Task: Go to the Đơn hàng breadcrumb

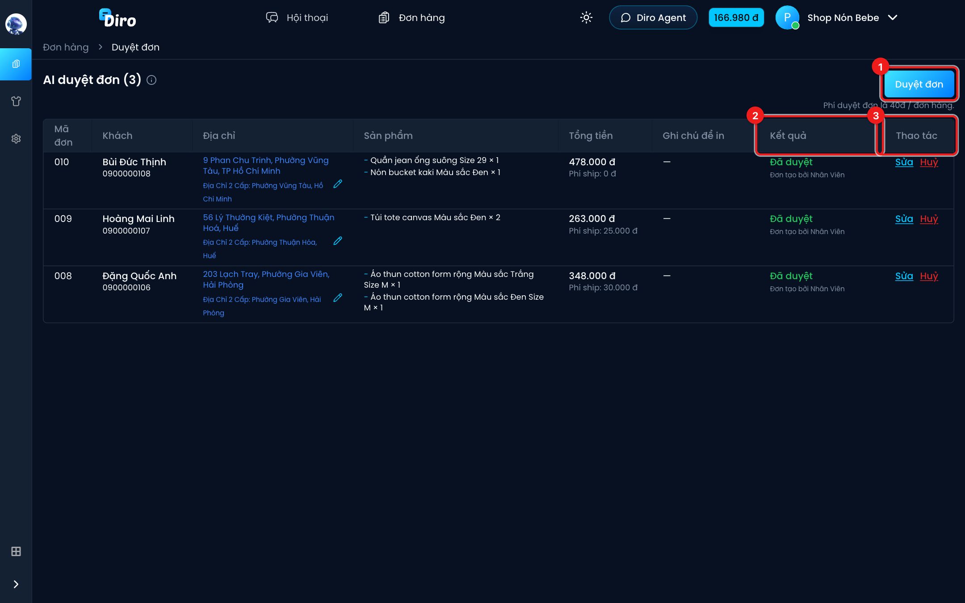Action: coord(66,47)
